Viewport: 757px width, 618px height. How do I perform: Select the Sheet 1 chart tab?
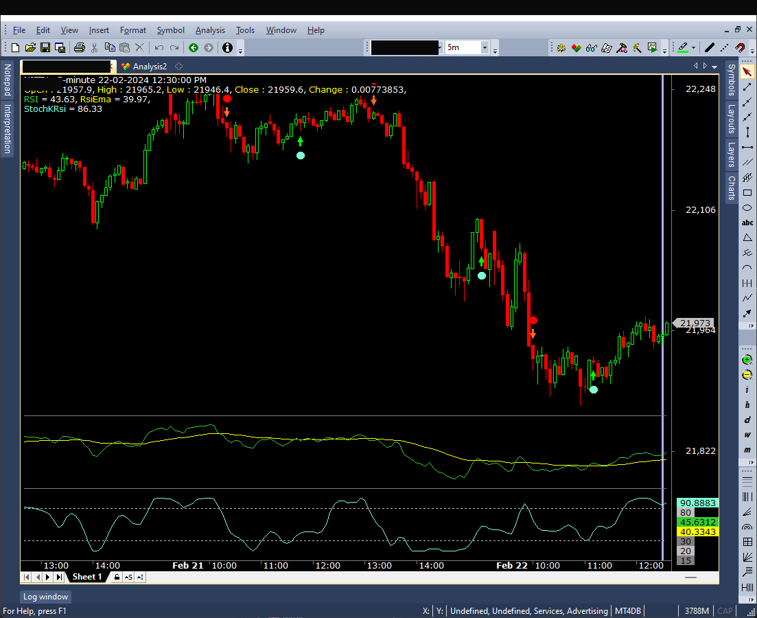(87, 577)
